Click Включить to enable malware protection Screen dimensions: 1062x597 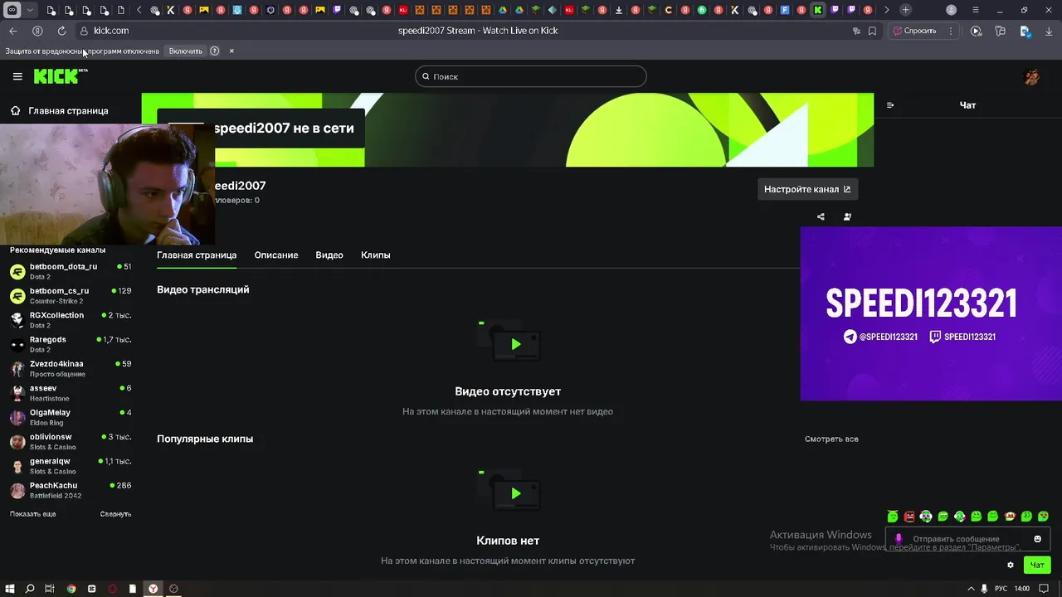[x=185, y=51]
